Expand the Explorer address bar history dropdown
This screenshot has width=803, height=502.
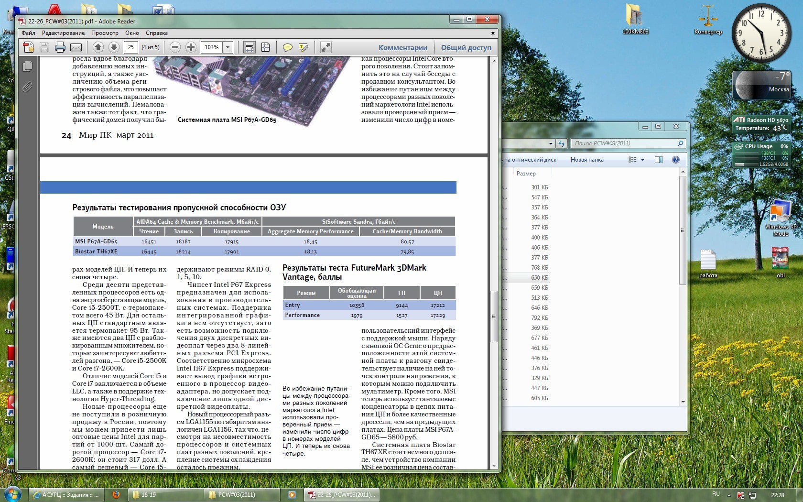pyautogui.click(x=551, y=143)
